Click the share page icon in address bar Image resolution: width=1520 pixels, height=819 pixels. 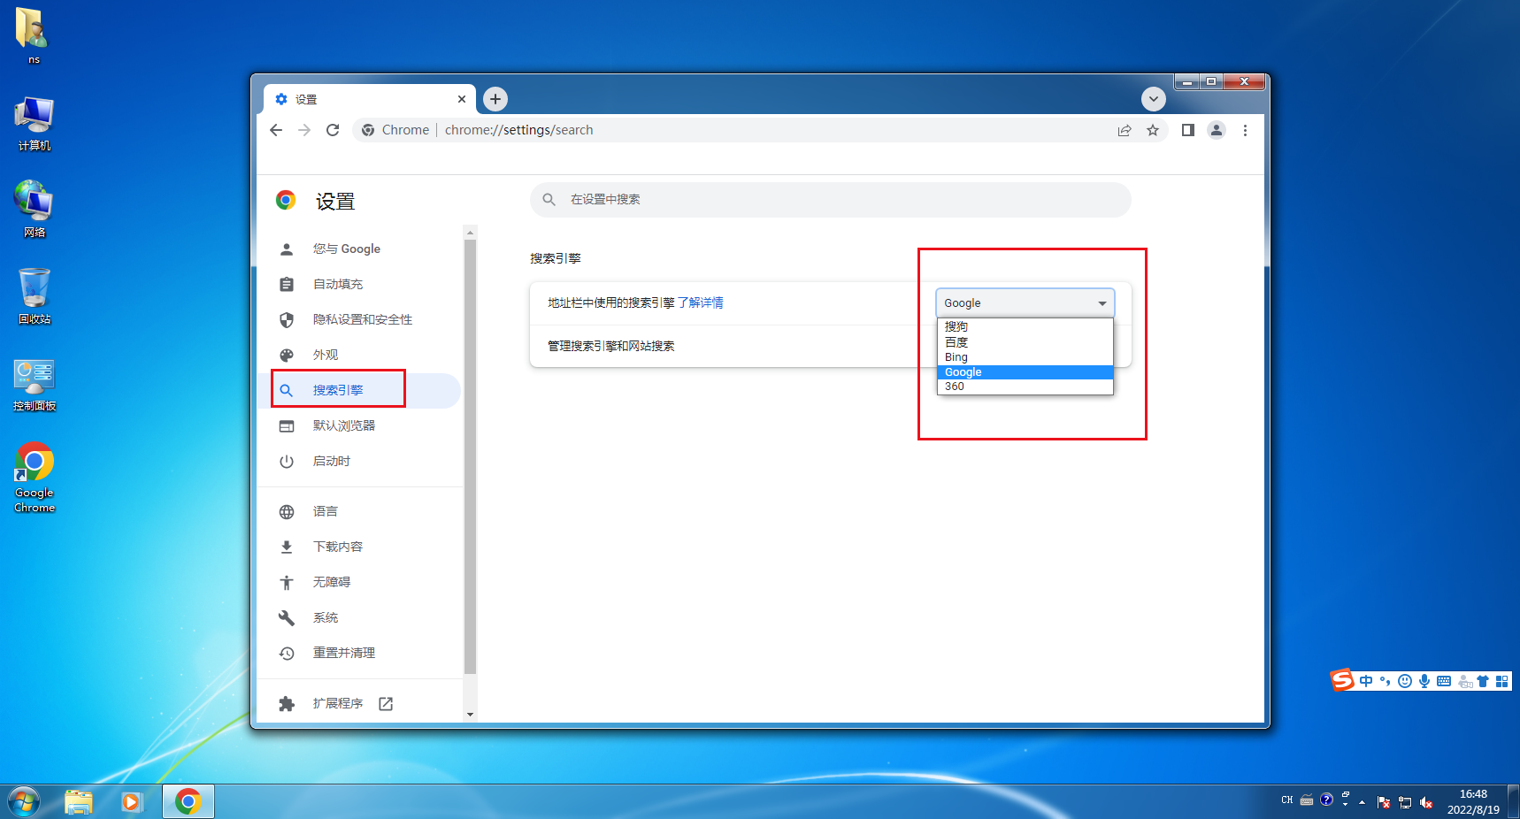(x=1125, y=130)
